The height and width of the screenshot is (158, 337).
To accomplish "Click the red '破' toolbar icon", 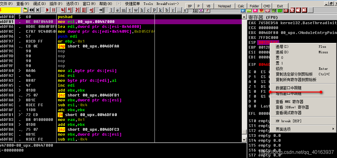I will click(298, 10).
